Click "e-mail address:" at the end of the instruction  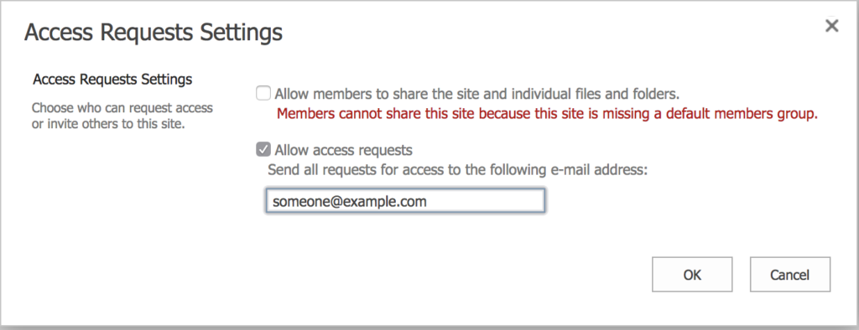click(x=597, y=170)
